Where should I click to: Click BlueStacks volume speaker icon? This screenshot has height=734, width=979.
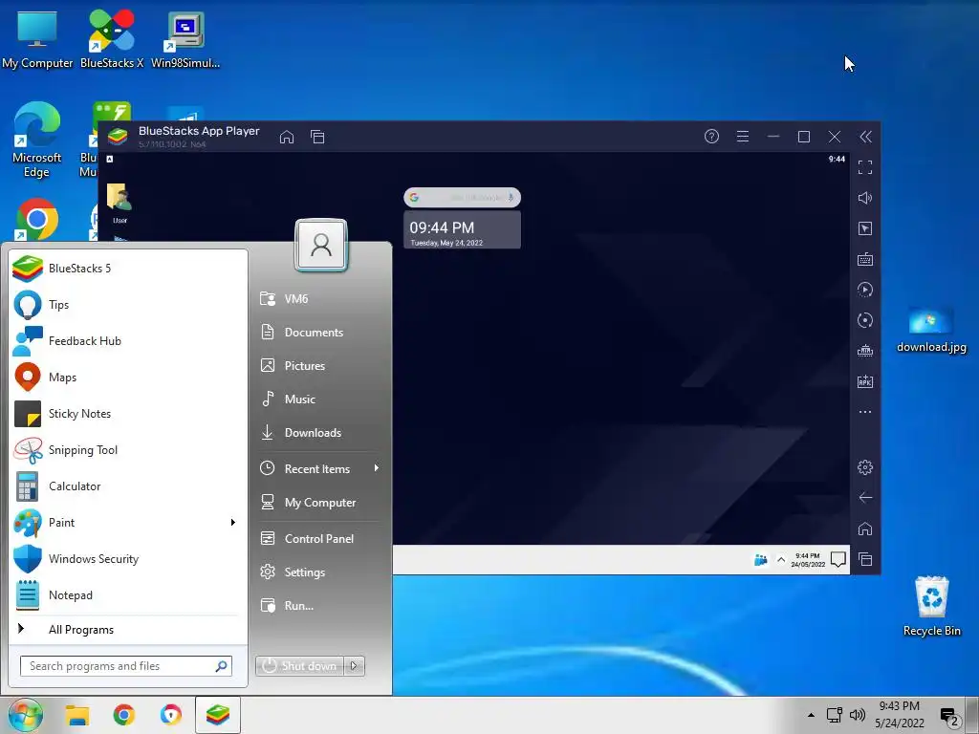(x=864, y=198)
